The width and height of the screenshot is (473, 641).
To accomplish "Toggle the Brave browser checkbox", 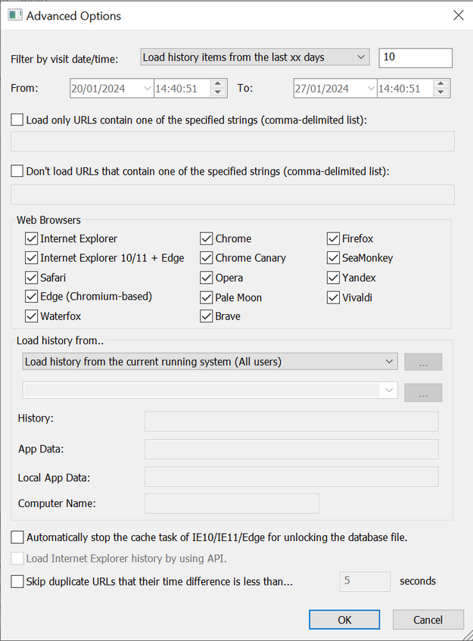I will [206, 316].
